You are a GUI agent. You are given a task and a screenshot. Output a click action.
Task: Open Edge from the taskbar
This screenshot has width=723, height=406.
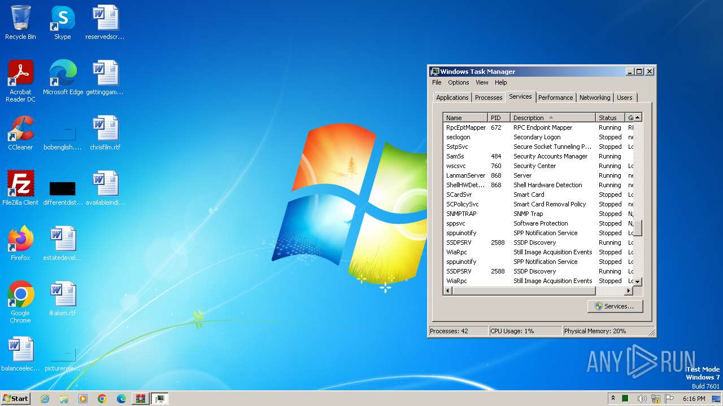coord(121,399)
